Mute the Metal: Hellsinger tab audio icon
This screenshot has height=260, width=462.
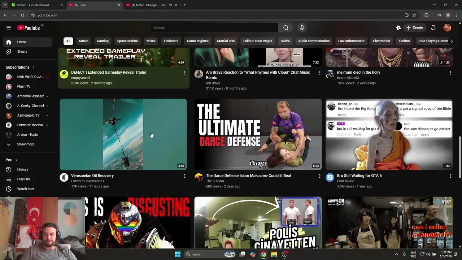tap(170, 5)
